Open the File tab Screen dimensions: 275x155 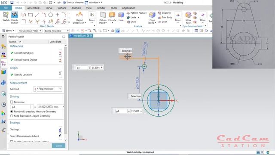(6, 8)
